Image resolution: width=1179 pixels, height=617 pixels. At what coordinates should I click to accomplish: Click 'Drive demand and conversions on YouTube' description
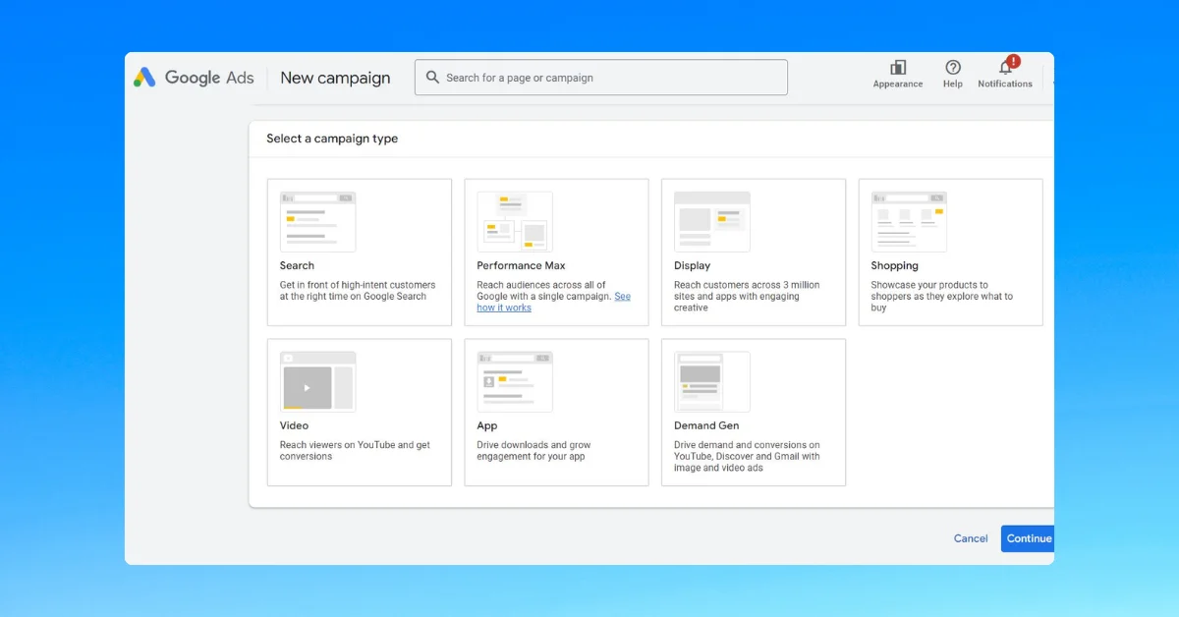pyautogui.click(x=747, y=457)
